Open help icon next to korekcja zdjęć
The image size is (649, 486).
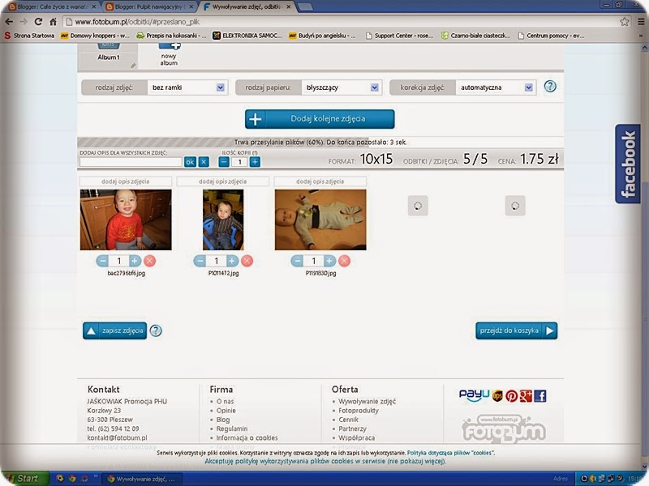click(x=550, y=87)
